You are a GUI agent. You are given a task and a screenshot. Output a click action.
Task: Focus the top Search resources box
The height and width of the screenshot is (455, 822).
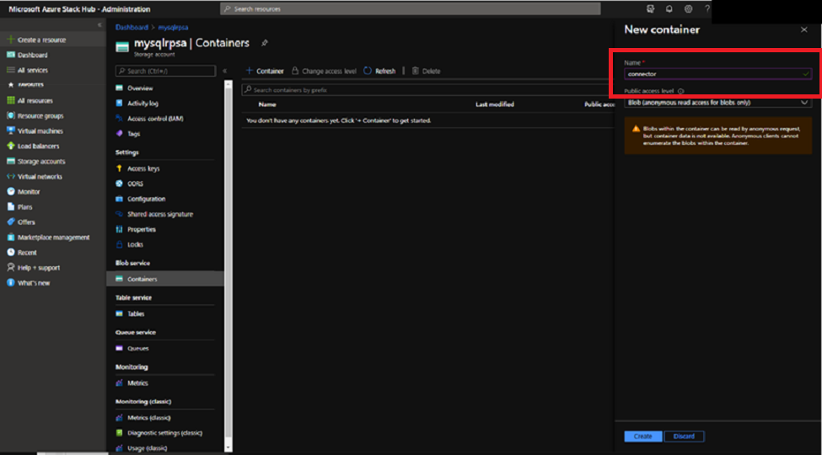411,9
